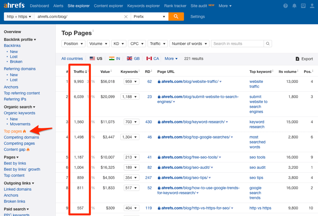The height and width of the screenshot is (216, 318).
Task: Open the 959 keywords dropdown
Action: pyautogui.click(x=131, y=81)
